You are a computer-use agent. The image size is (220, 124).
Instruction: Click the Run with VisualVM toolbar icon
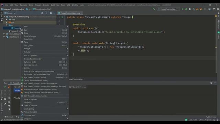coord(197,9)
